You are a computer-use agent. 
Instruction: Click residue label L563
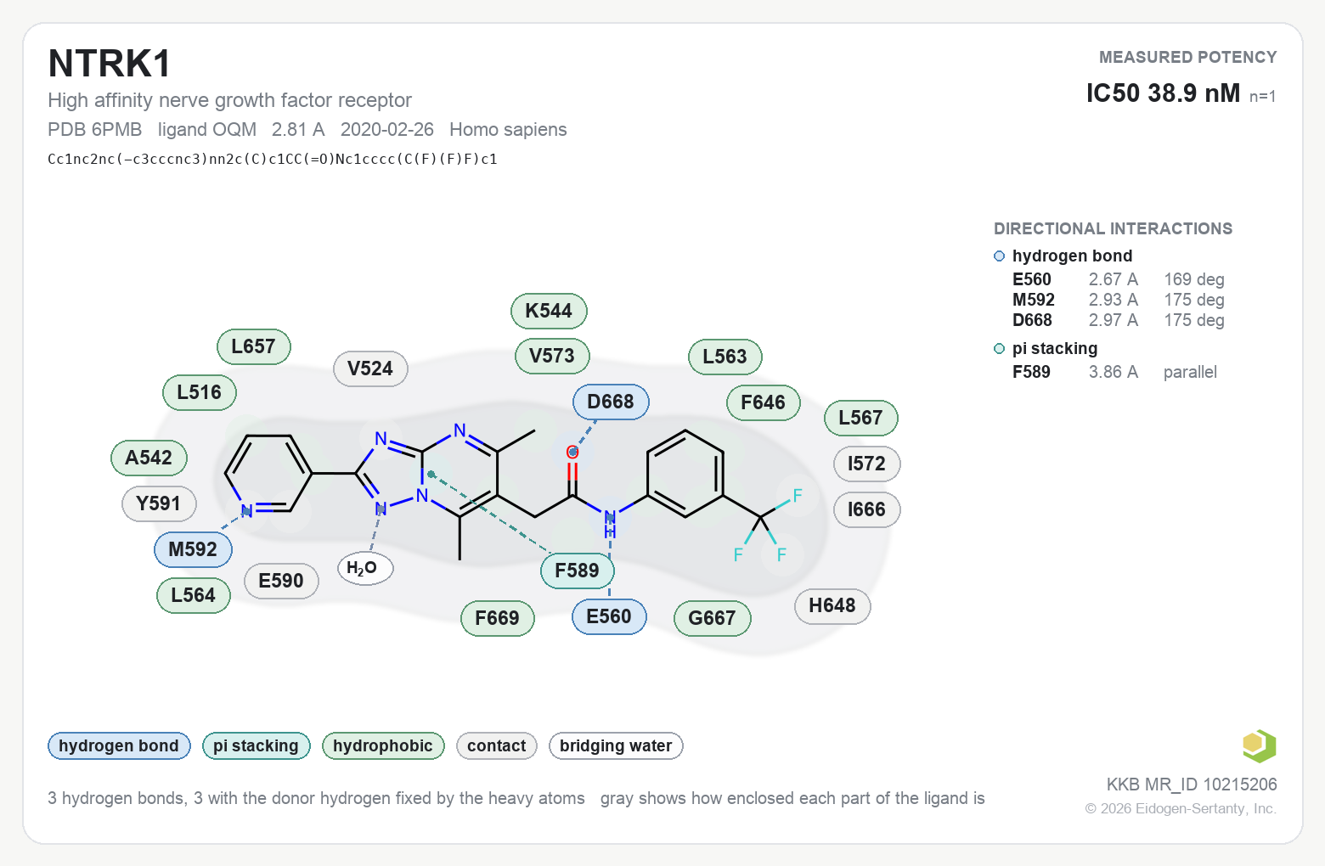point(725,357)
